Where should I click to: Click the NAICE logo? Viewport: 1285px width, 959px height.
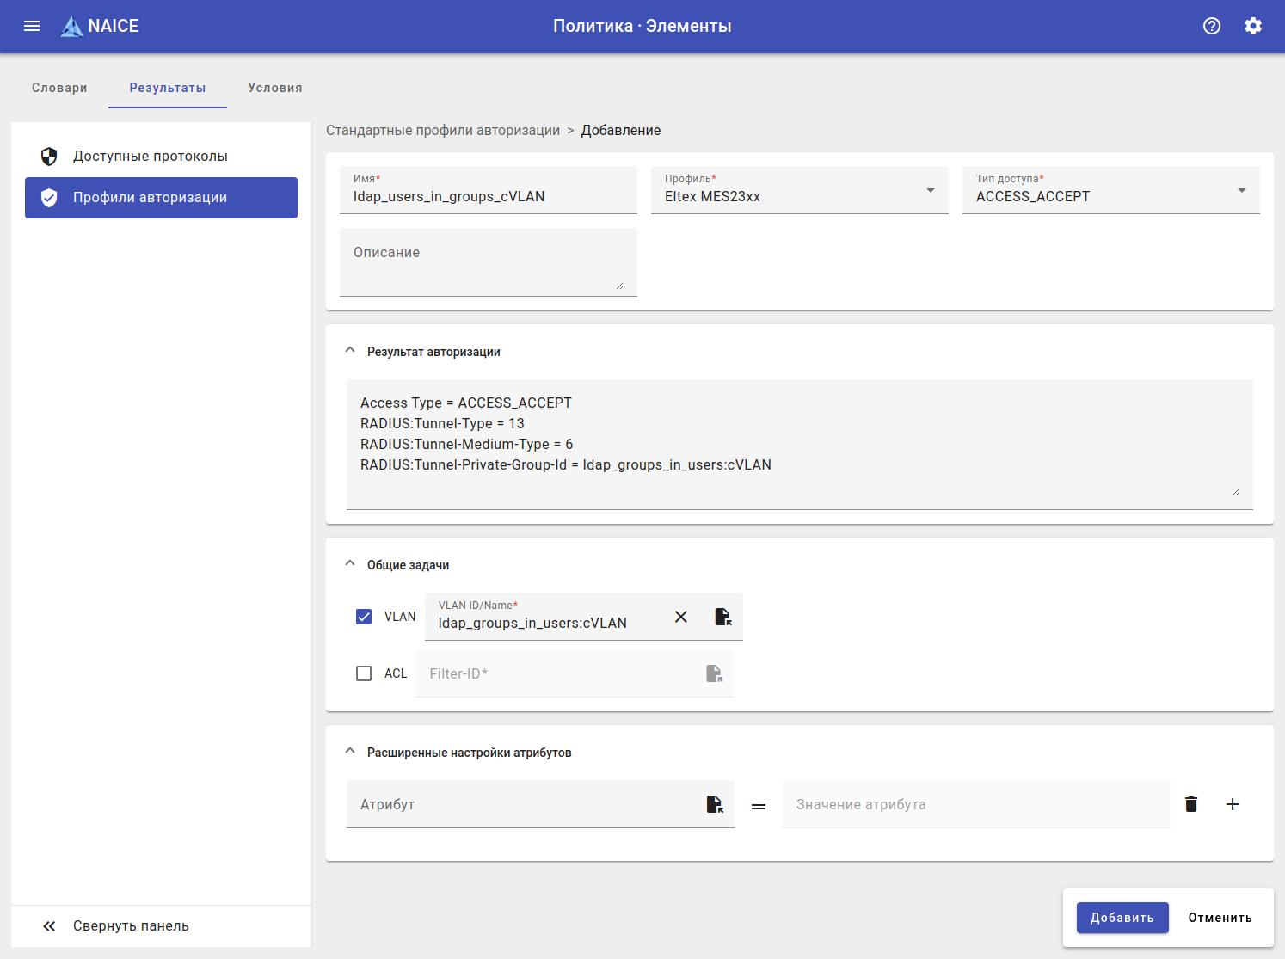[100, 26]
